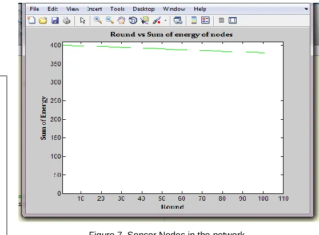Click the y-axis tick label 200
The image size is (319, 235).
55,119
